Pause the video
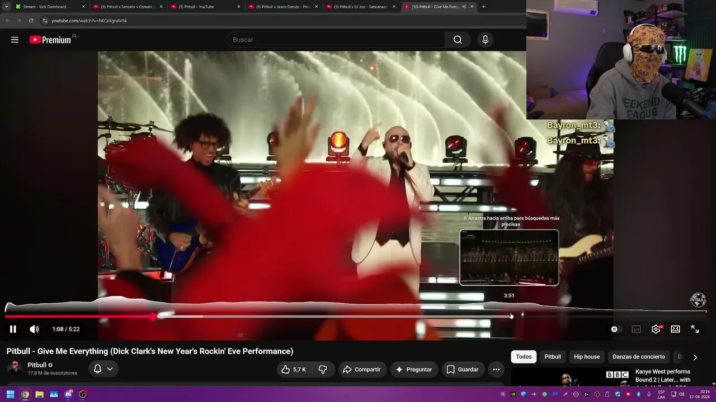 tap(13, 329)
